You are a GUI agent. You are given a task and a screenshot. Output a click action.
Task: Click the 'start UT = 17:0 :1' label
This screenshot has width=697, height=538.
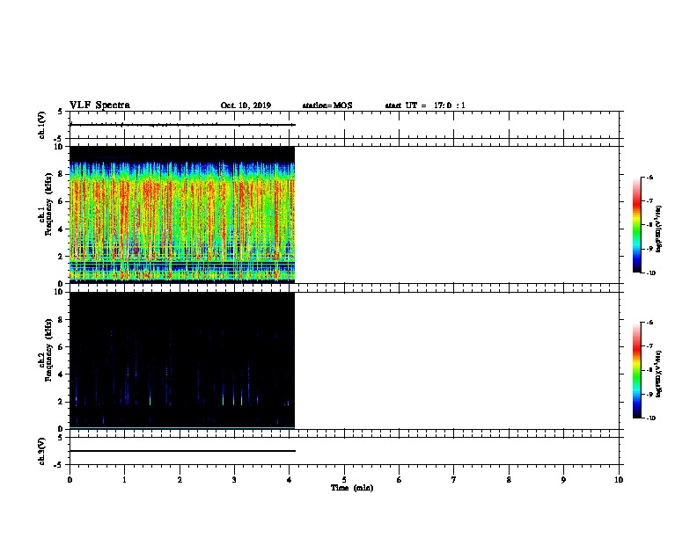pos(425,105)
